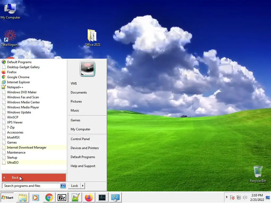271x203 pixels.
Task: Click the volume speaker tray icon
Action: 245,197
